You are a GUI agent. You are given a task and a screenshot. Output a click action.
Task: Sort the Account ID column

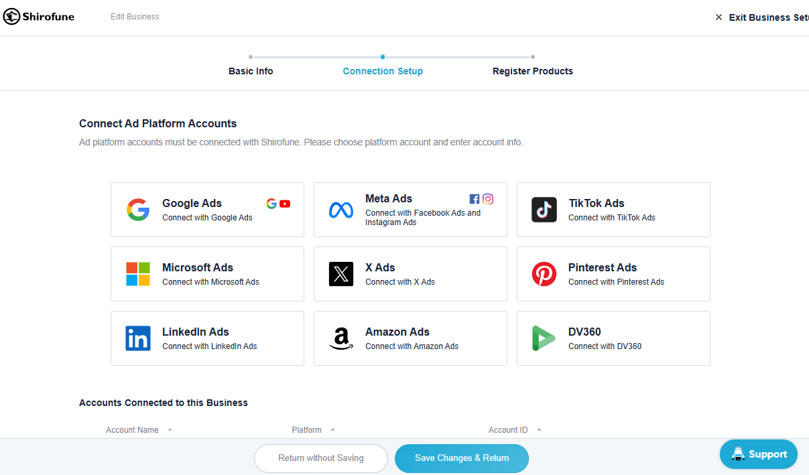(539, 429)
